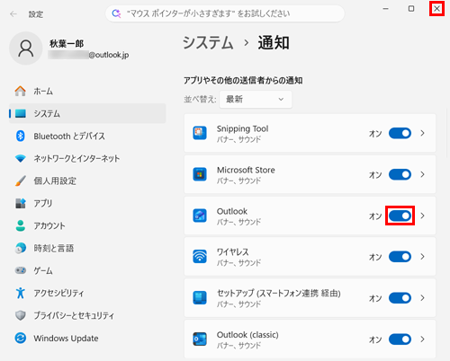Click the ワイヤレス wireless app icon
450x361 pixels.
click(x=200, y=257)
